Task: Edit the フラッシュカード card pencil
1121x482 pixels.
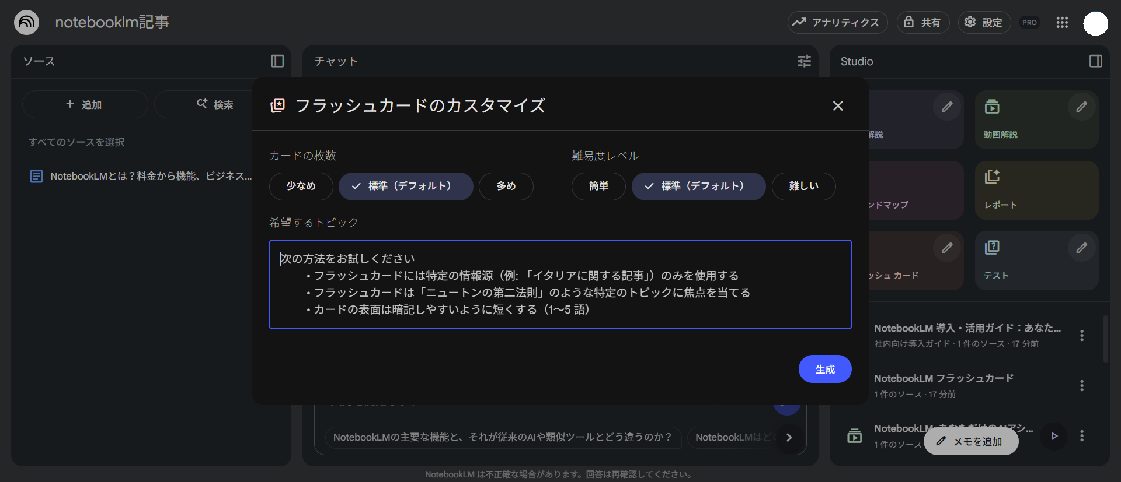Action: coord(947,248)
